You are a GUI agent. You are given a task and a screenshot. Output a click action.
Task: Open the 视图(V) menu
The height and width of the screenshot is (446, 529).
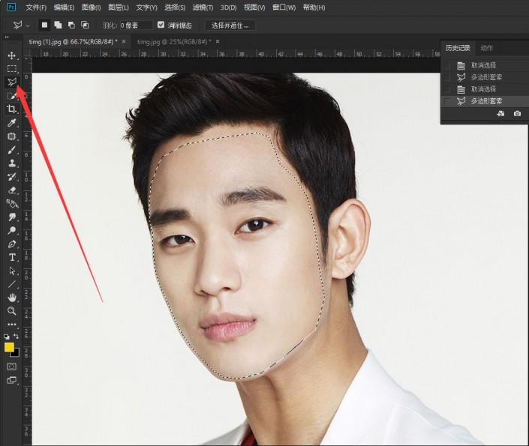254,7
